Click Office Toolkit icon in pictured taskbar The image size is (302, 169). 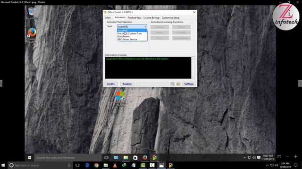[154, 158]
